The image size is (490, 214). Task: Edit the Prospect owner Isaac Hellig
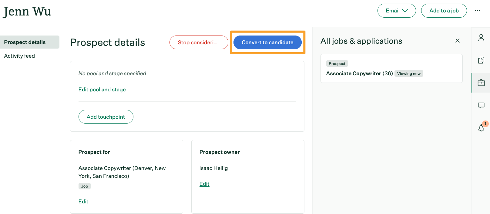point(204,184)
